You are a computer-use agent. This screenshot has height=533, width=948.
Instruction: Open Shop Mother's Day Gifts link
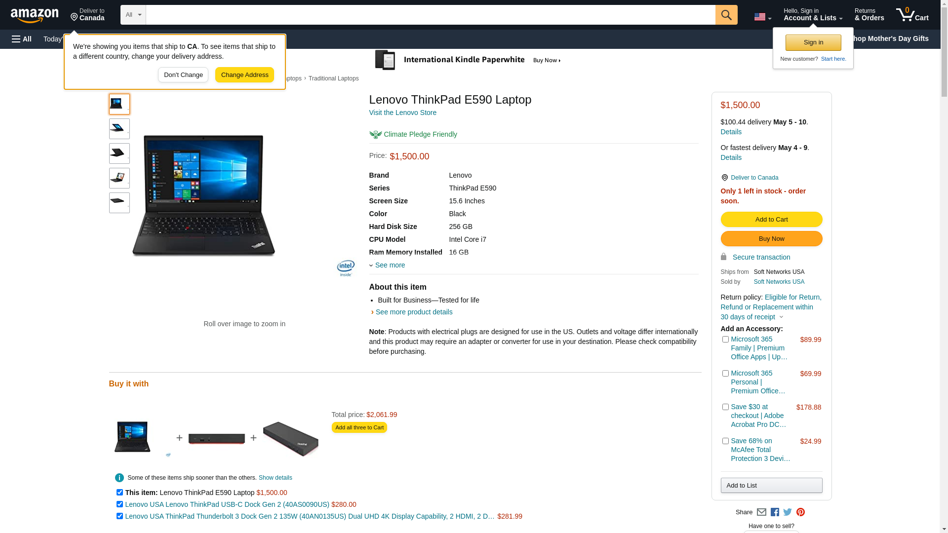[x=893, y=38]
